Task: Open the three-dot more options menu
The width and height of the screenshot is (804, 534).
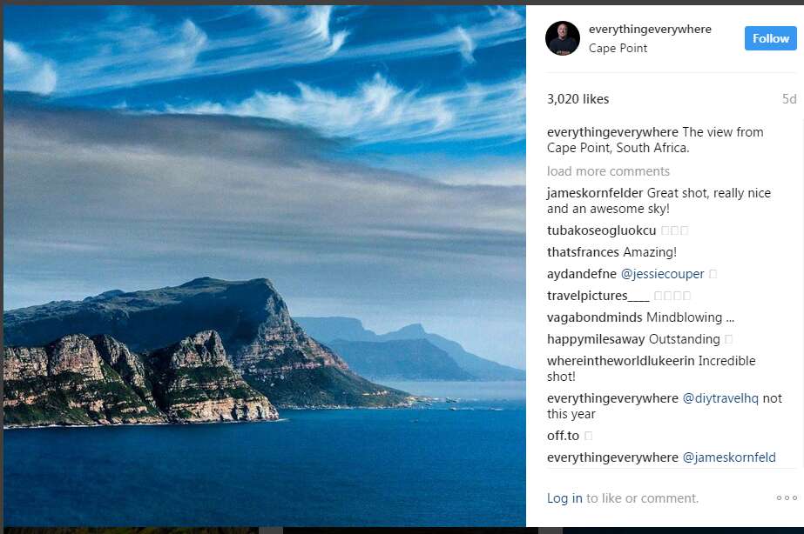Action: 787,497
